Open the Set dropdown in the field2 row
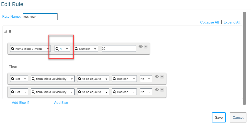 [x=19, y=92]
